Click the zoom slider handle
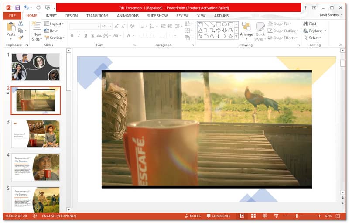349x223 pixels. pyautogui.click(x=297, y=216)
